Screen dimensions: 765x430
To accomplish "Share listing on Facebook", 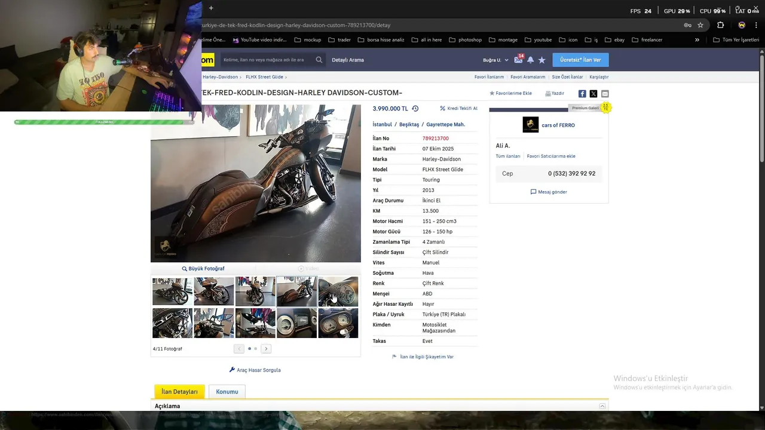I will [582, 94].
